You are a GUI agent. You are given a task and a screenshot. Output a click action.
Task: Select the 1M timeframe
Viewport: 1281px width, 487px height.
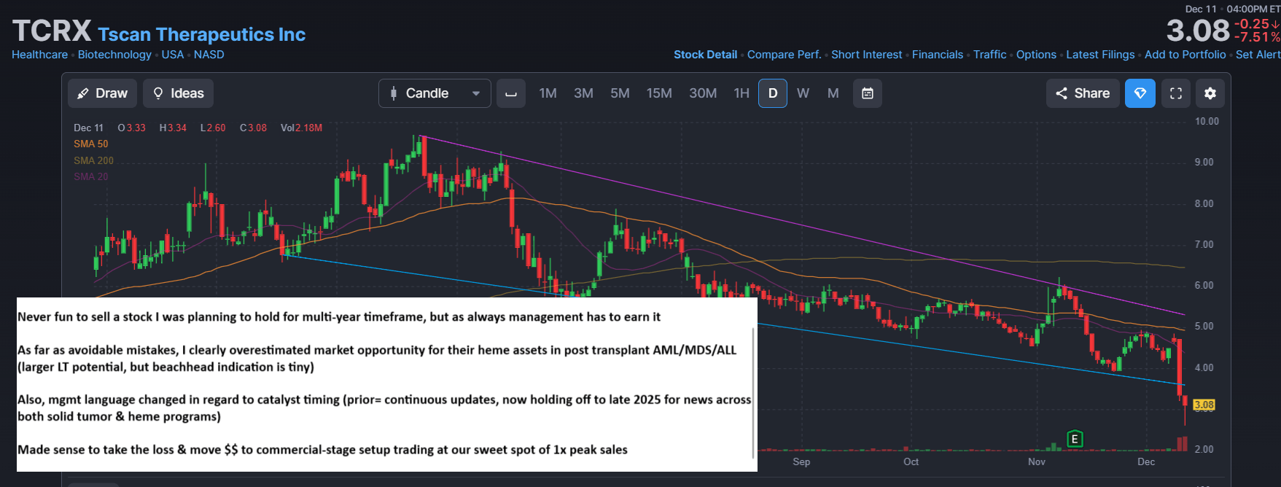(x=548, y=93)
